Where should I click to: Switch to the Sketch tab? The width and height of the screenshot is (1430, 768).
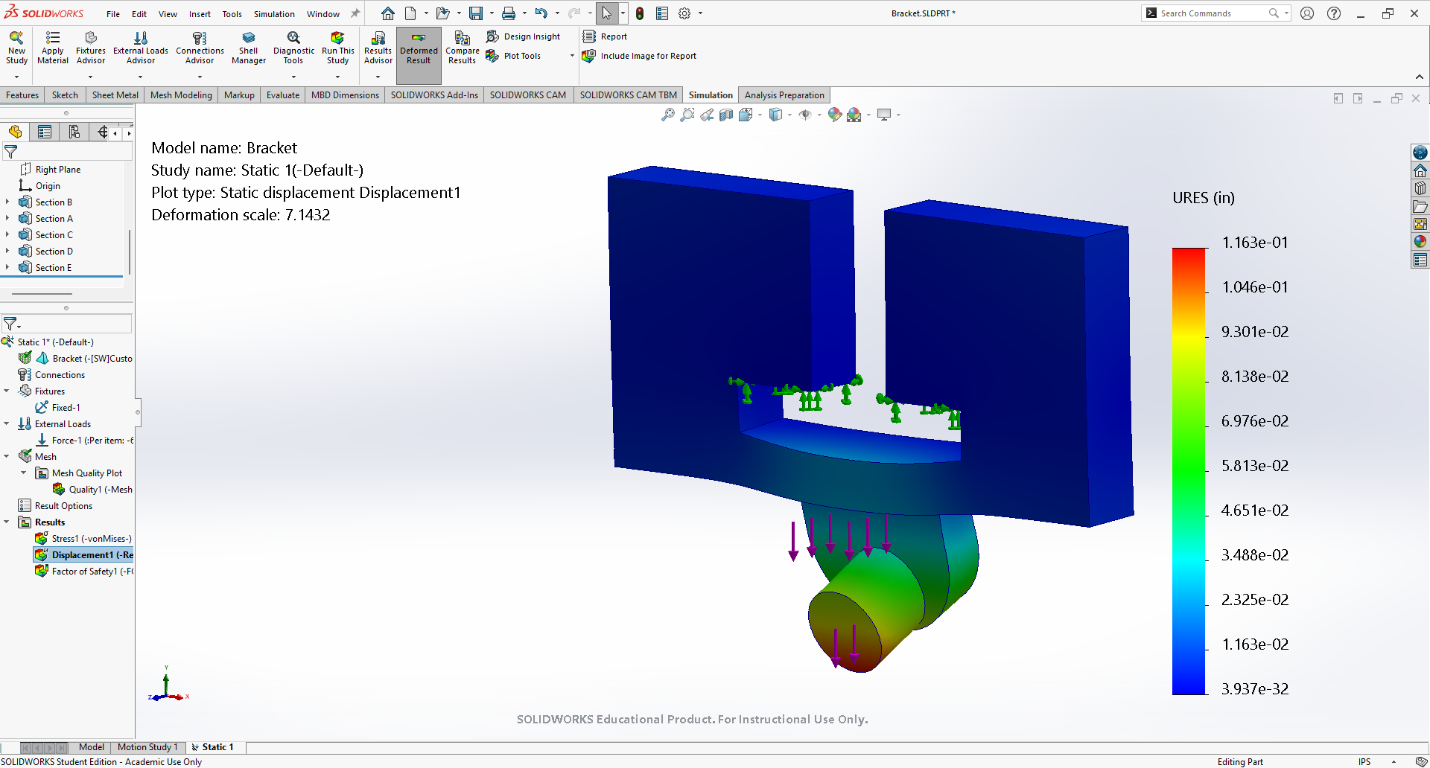[65, 95]
